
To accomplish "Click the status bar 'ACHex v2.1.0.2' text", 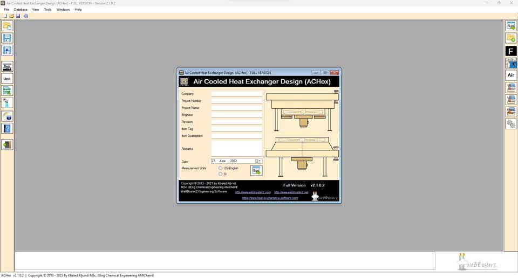I will coord(12,275).
